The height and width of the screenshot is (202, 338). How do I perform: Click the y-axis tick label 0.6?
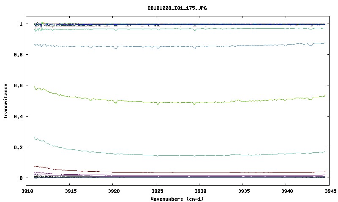point(18,85)
